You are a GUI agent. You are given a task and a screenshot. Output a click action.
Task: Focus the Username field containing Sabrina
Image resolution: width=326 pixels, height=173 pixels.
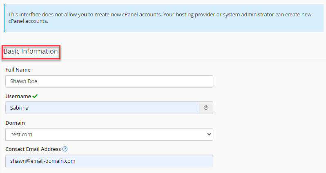tap(102, 108)
